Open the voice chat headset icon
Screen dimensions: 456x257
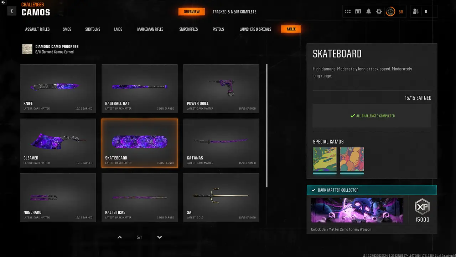pos(358,12)
